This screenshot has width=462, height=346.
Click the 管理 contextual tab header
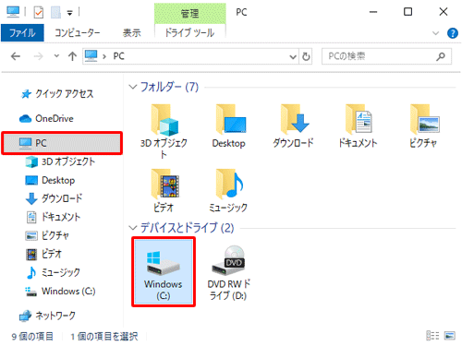(189, 14)
